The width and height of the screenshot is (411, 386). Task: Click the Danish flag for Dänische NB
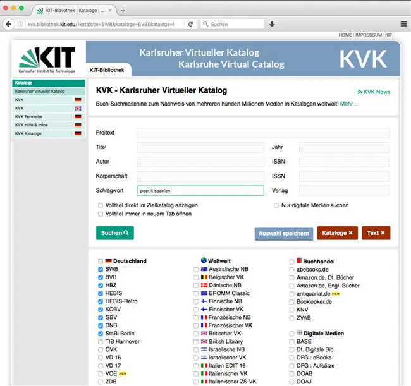tap(204, 285)
